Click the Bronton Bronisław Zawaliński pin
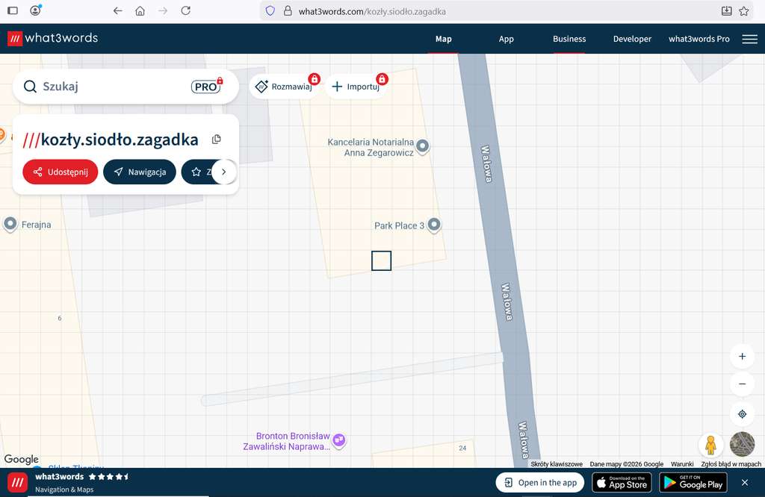Image resolution: width=765 pixels, height=497 pixels. tap(339, 440)
